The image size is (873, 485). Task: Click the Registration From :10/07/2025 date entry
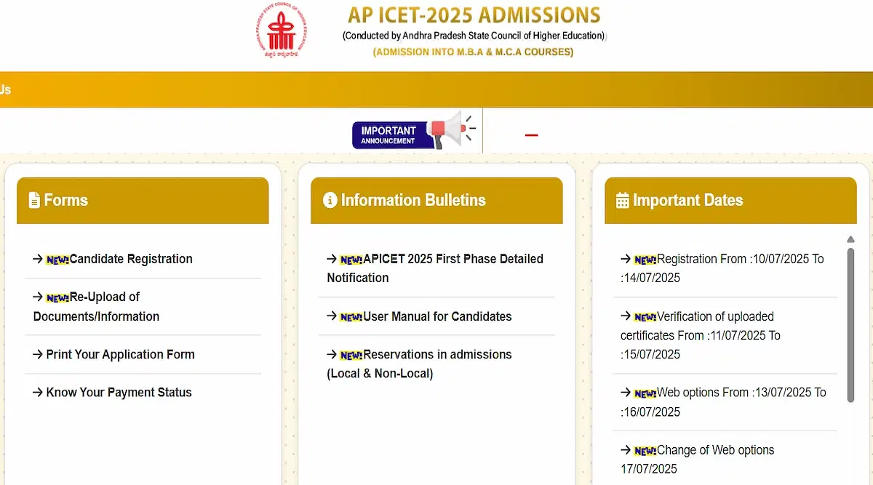coord(722,268)
